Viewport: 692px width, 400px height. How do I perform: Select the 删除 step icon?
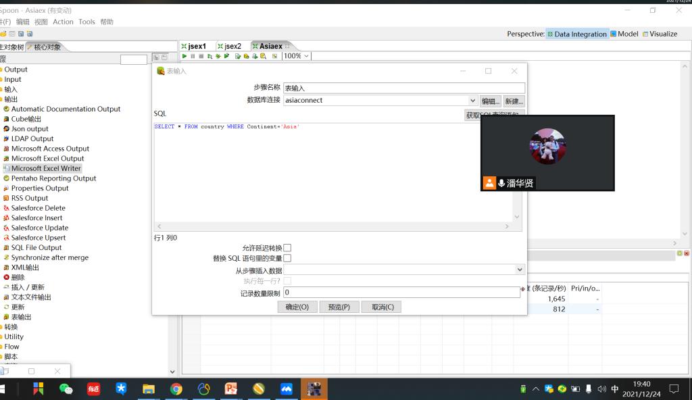[6, 277]
